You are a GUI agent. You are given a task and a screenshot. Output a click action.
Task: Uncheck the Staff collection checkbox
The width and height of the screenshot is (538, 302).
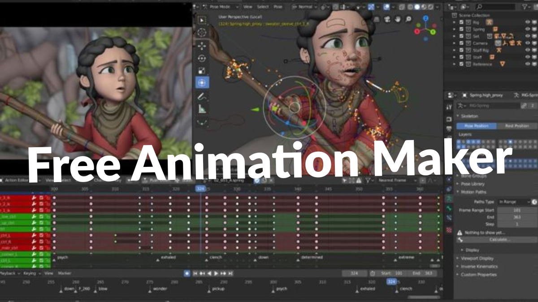pos(461,57)
